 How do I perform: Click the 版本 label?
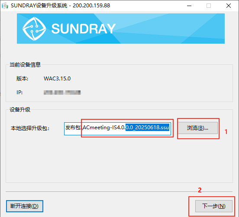click(22, 79)
